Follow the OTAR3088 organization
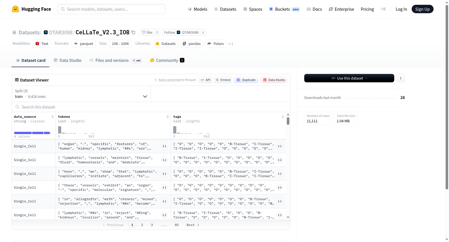Screen dimensions: 449x242 click(x=181, y=32)
